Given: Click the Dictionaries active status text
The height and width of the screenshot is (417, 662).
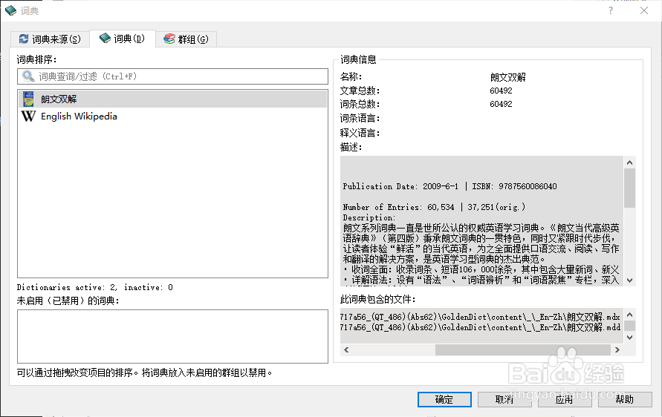Looking at the screenshot, I should click(x=95, y=288).
